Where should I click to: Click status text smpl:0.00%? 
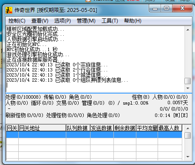coord(136,103)
